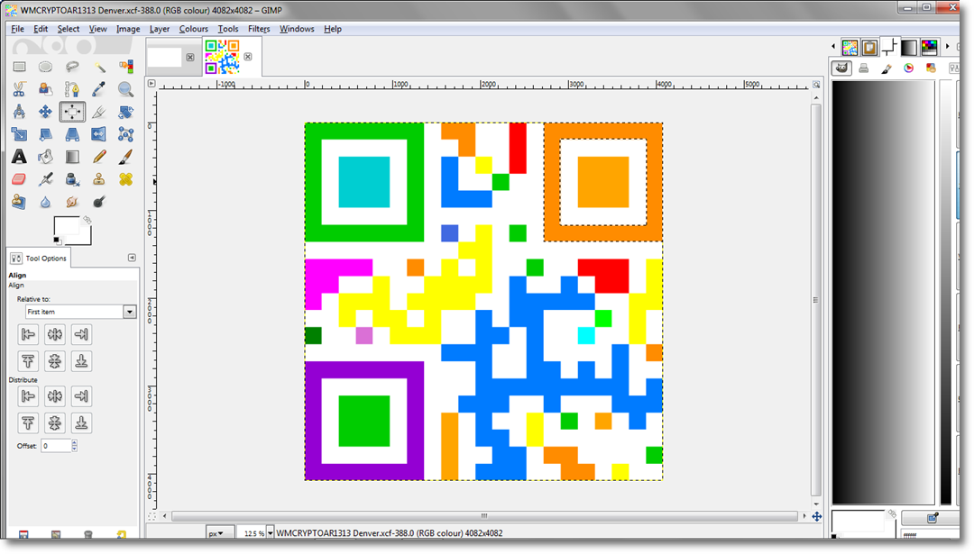Select the Shear tool
The height and width of the screenshot is (554, 974).
[x=45, y=134]
